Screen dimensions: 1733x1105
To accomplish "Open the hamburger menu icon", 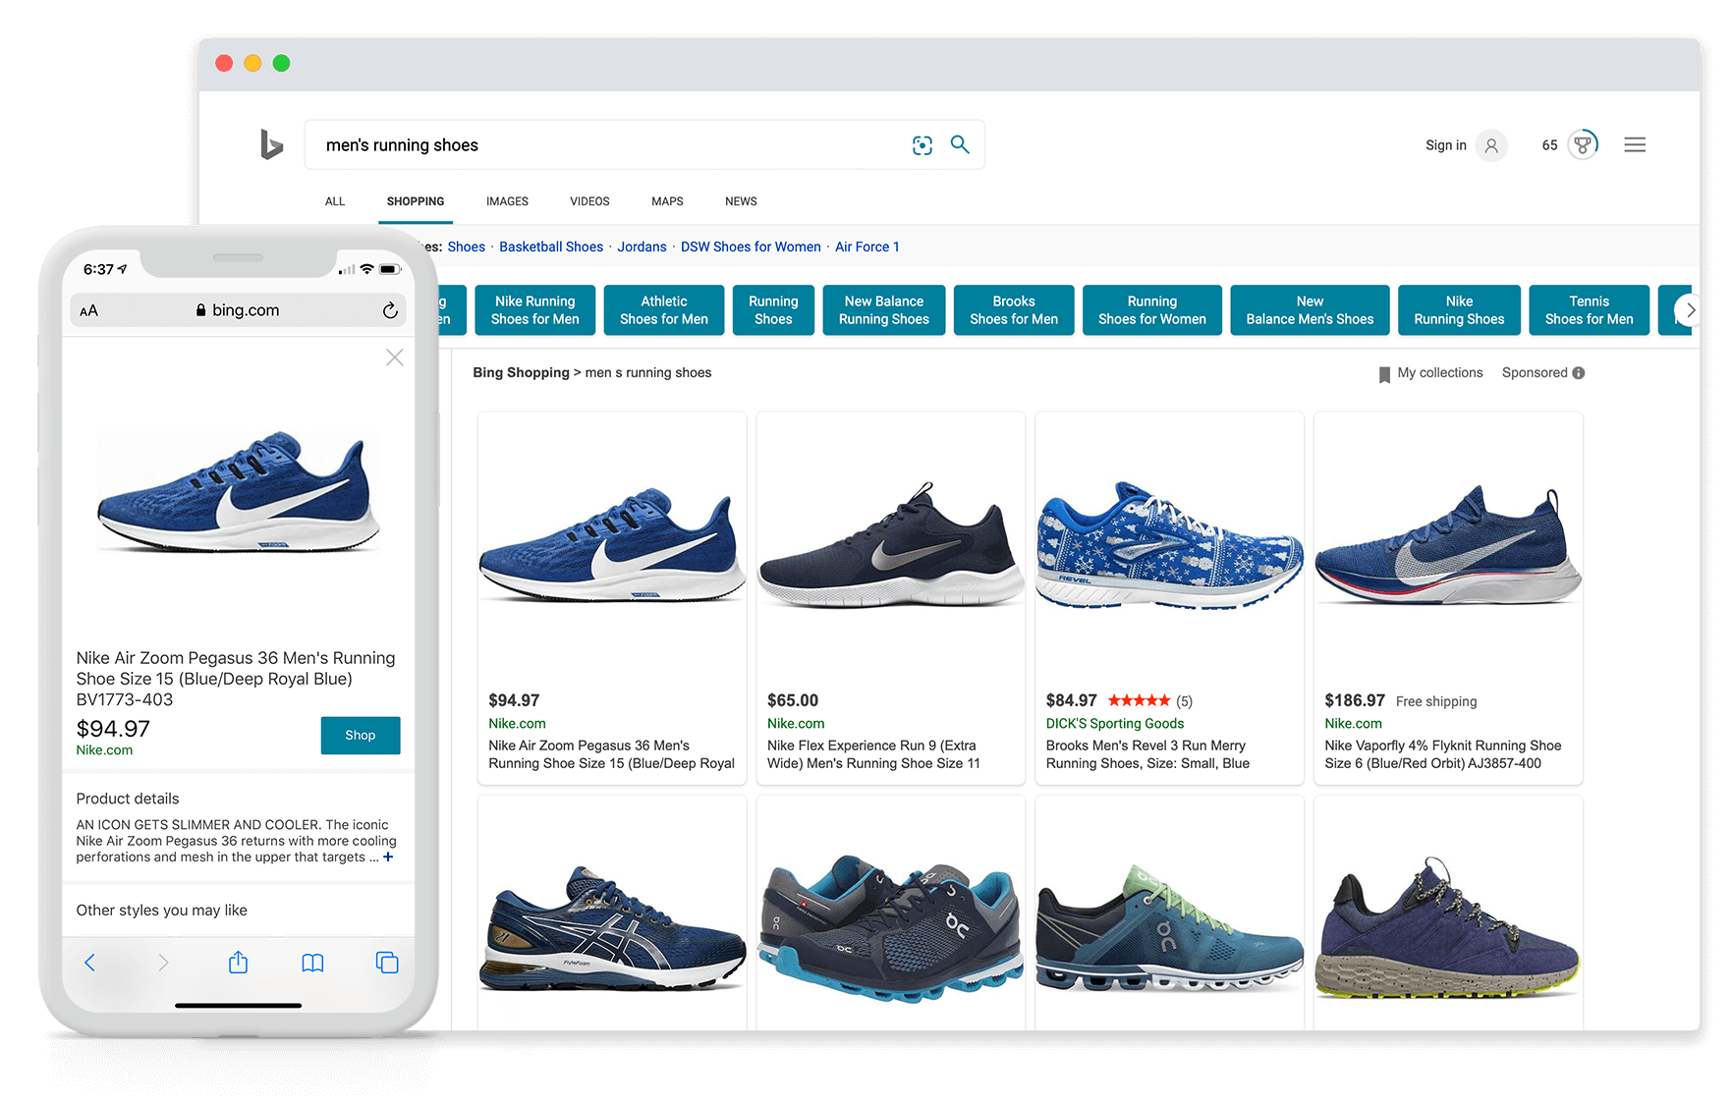I will [x=1635, y=145].
